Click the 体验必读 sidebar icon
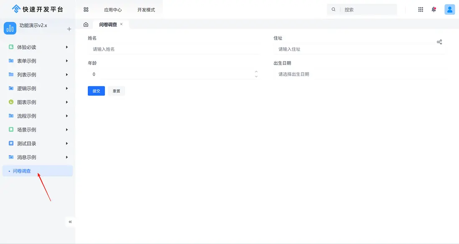 pyautogui.click(x=10, y=47)
